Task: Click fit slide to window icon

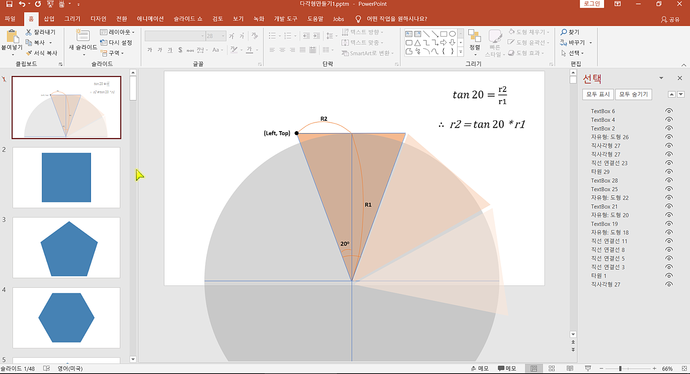Action: click(x=684, y=368)
